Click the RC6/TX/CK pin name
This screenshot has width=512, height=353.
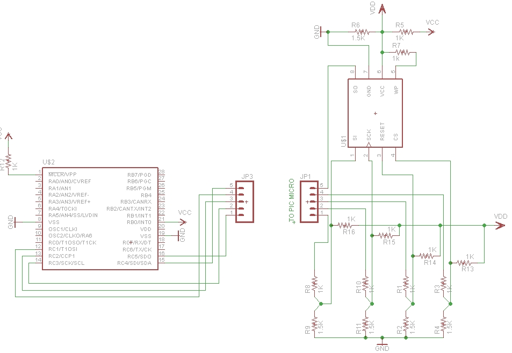tap(137, 249)
